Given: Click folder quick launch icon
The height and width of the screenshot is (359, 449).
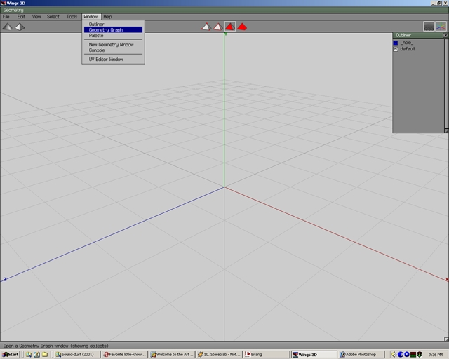Looking at the screenshot, I should pyautogui.click(x=45, y=354).
